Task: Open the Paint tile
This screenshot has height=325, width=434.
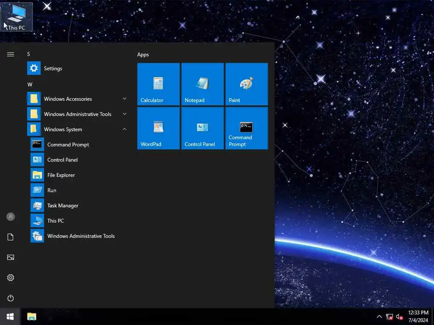Action: (x=247, y=84)
